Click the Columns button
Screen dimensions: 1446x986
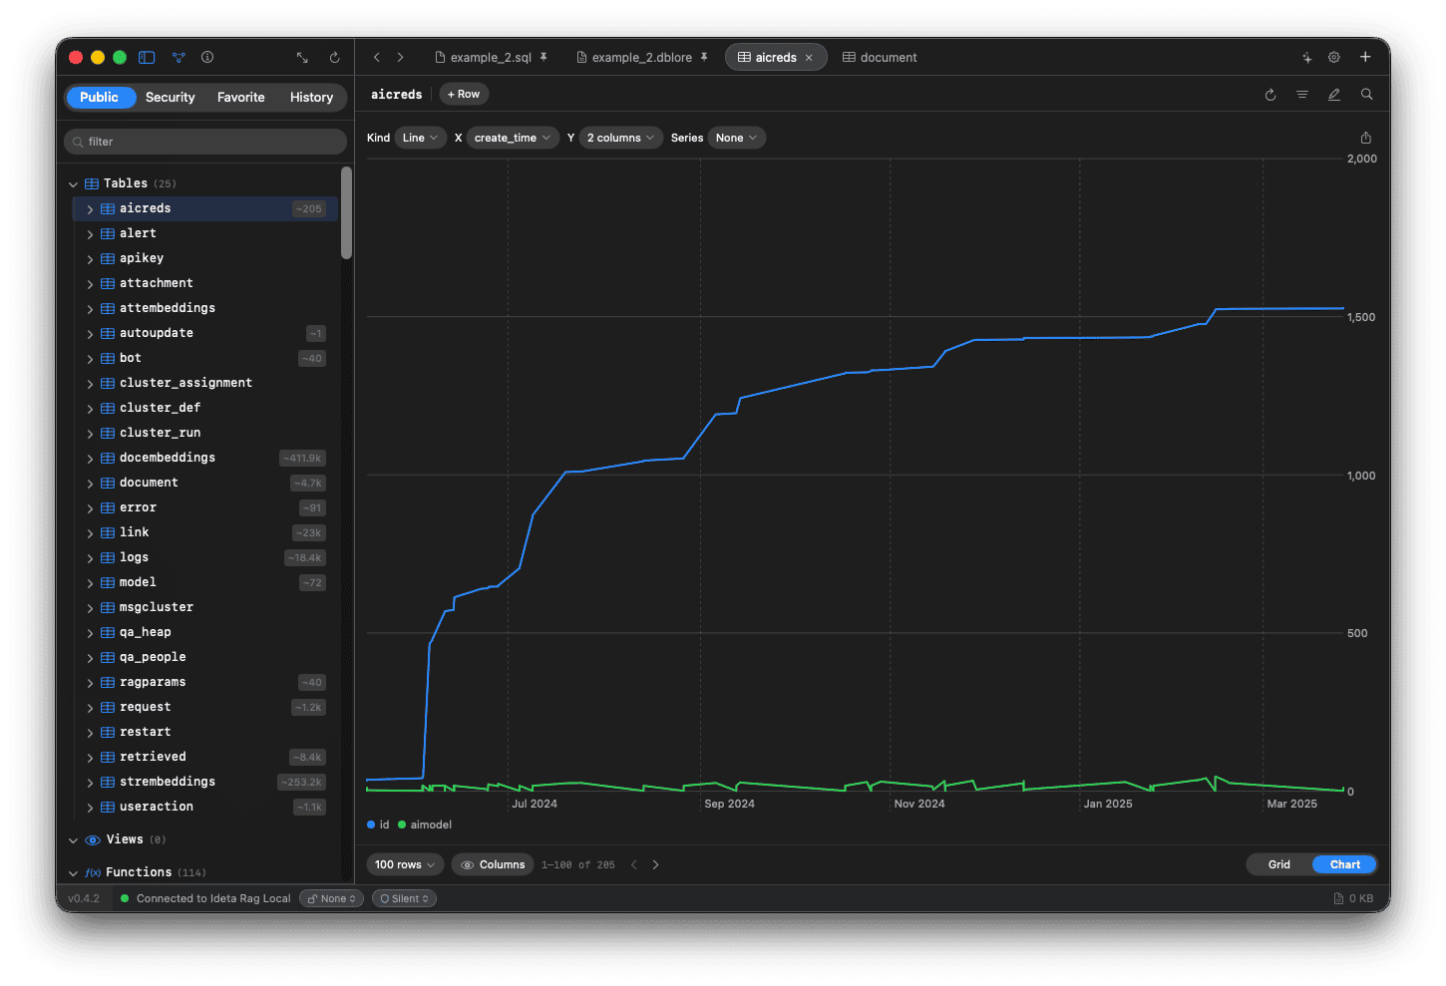tap(493, 864)
